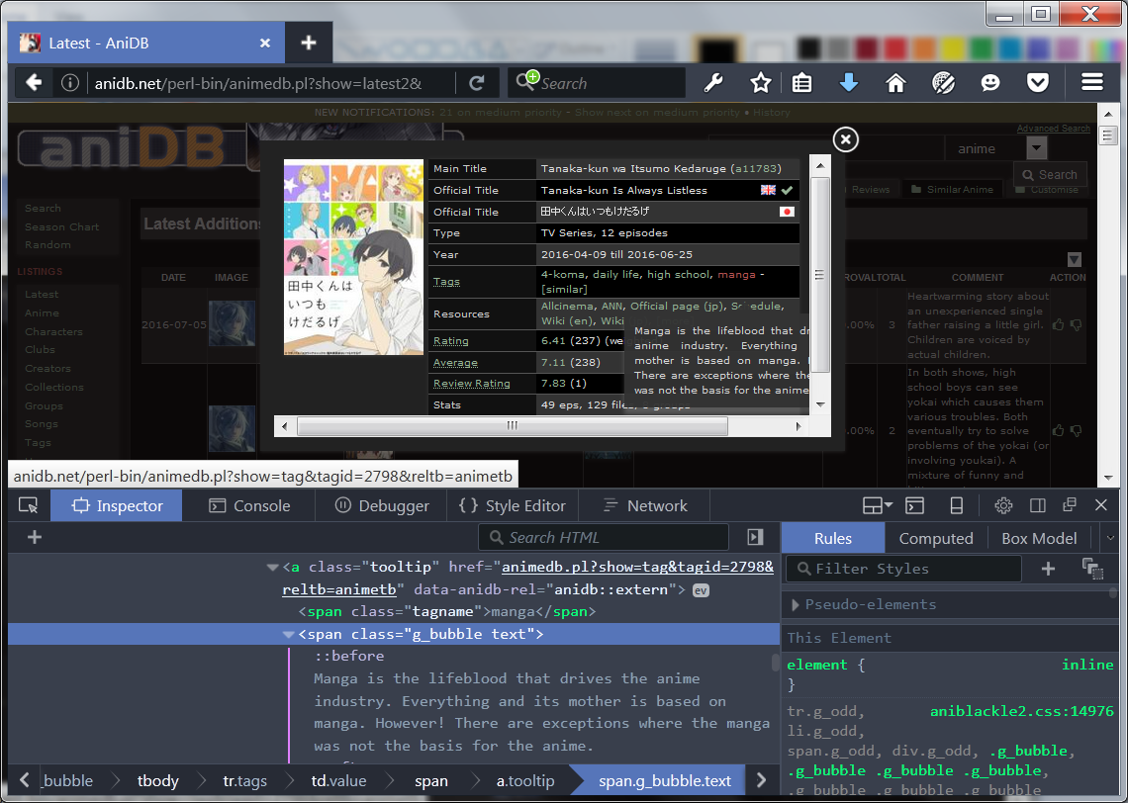
Task: Select td.value in the breadcrumb trail
Action: (x=338, y=780)
